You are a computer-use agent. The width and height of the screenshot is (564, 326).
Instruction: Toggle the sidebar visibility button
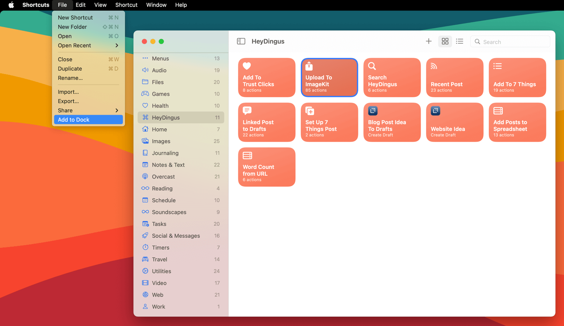click(241, 41)
